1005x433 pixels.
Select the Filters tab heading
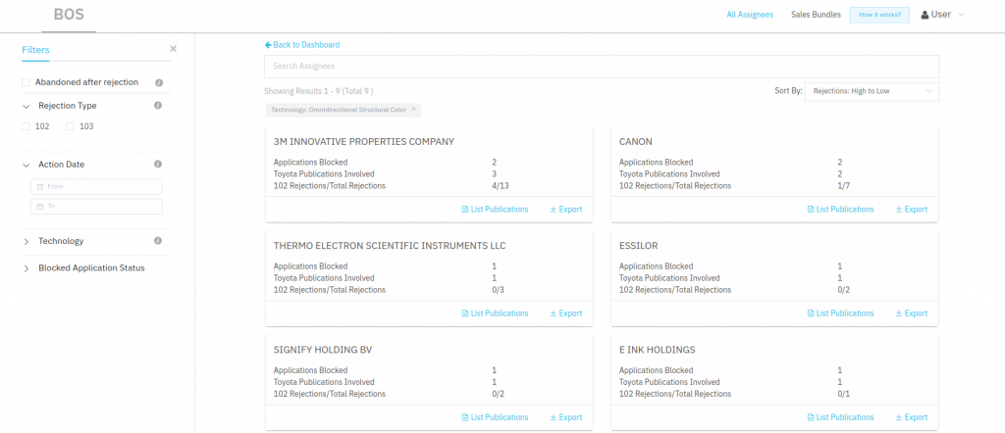tap(35, 50)
